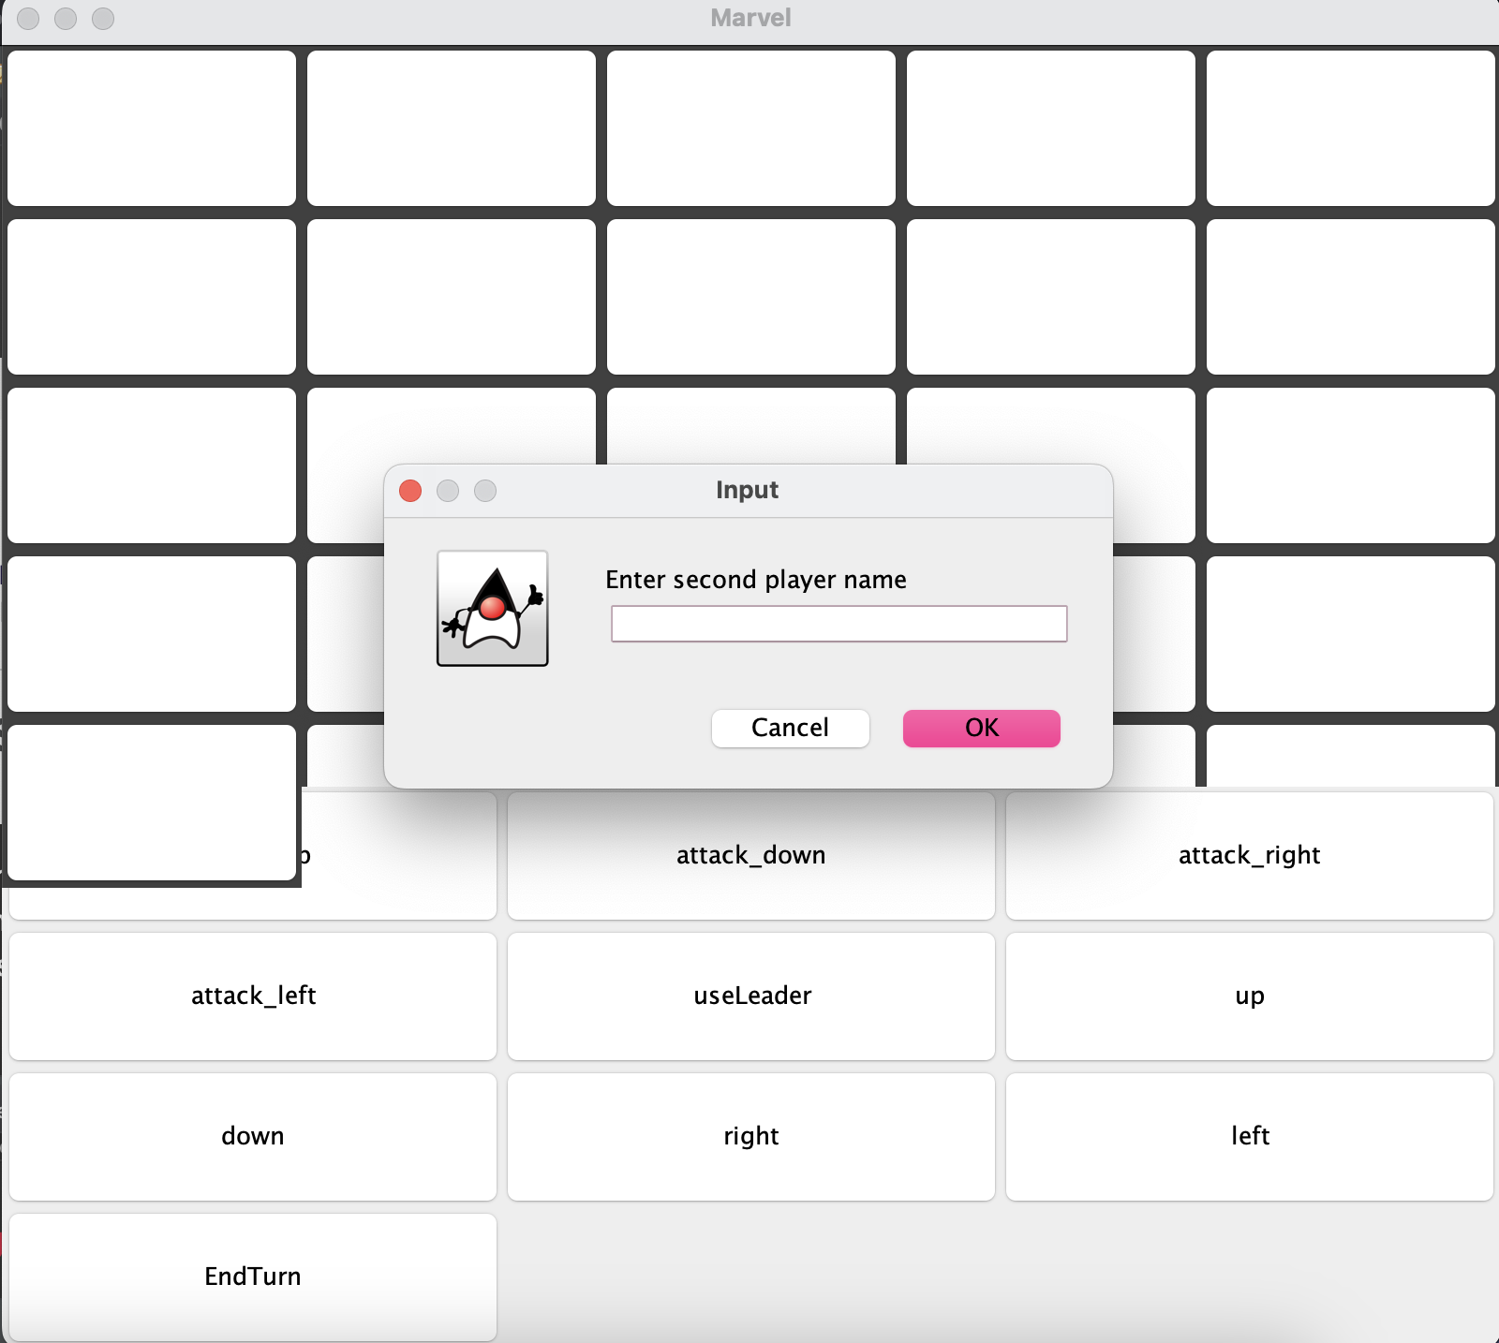Click the center cell of the top row
The height and width of the screenshot is (1343, 1499).
749,127
